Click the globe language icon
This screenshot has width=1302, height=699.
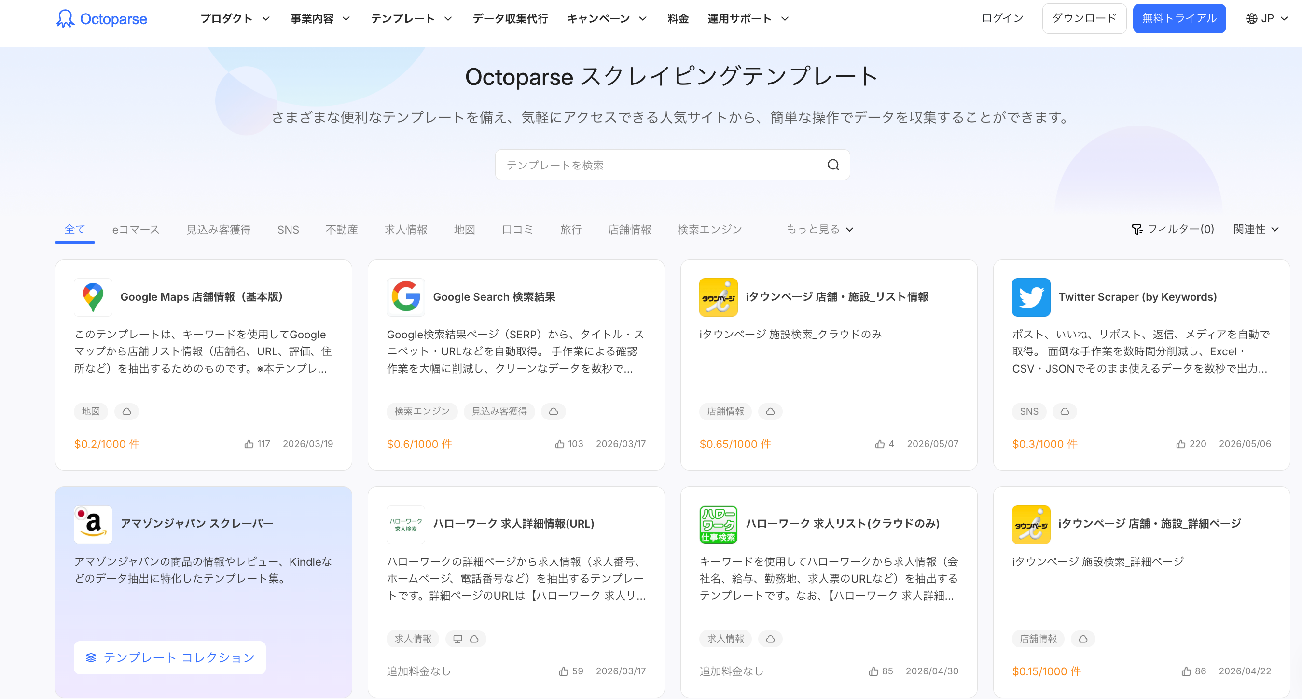pyautogui.click(x=1251, y=19)
